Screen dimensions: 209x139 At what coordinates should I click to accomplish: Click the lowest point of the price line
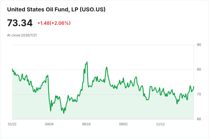64,113
